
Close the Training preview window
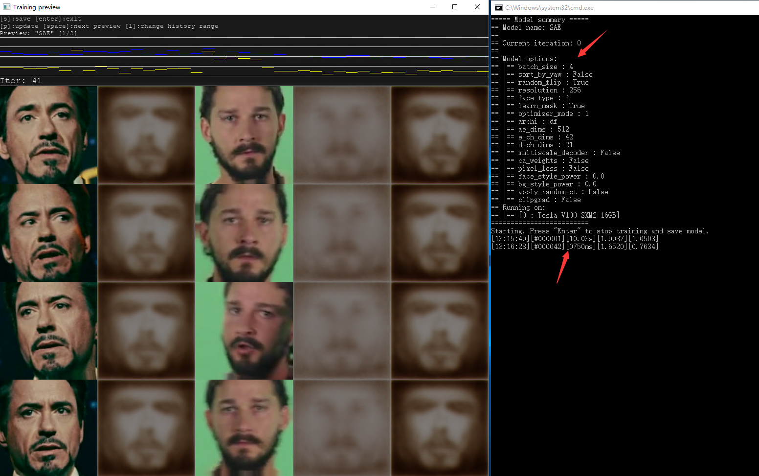pyautogui.click(x=477, y=7)
